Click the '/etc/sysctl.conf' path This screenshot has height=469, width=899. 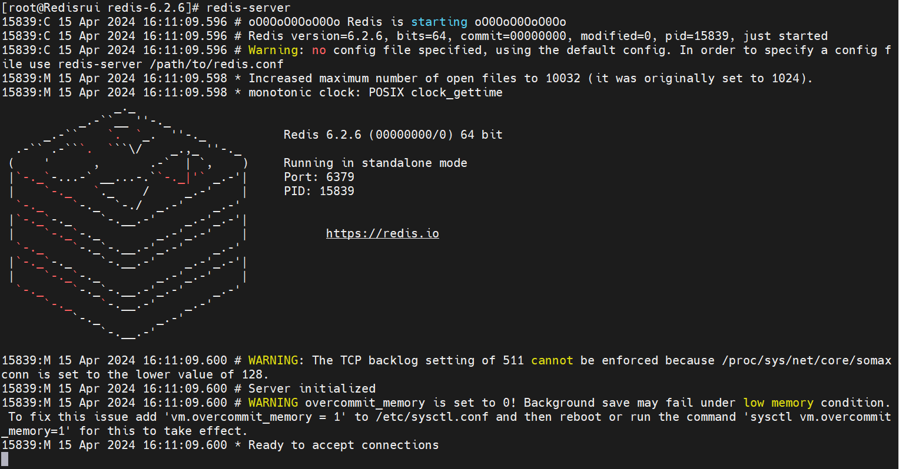(432, 417)
